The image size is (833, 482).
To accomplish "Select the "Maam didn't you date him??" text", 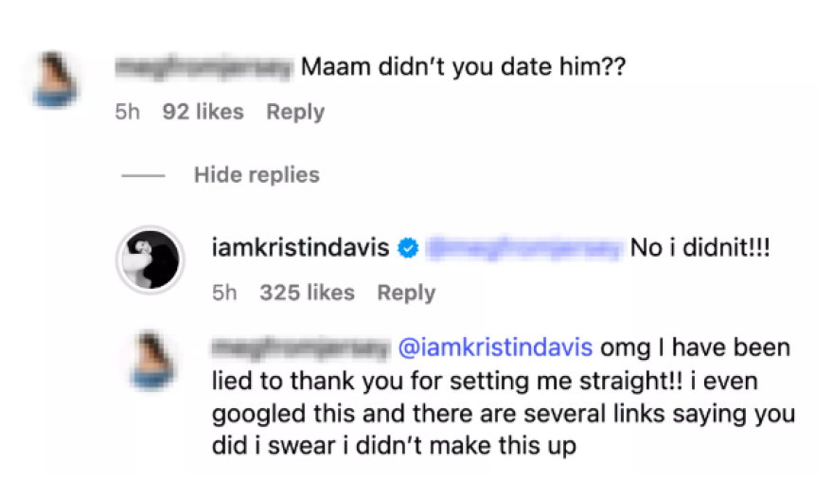I will pos(463,68).
